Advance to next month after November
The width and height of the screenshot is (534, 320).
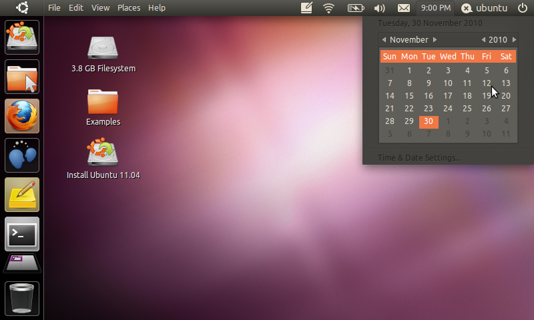[435, 40]
